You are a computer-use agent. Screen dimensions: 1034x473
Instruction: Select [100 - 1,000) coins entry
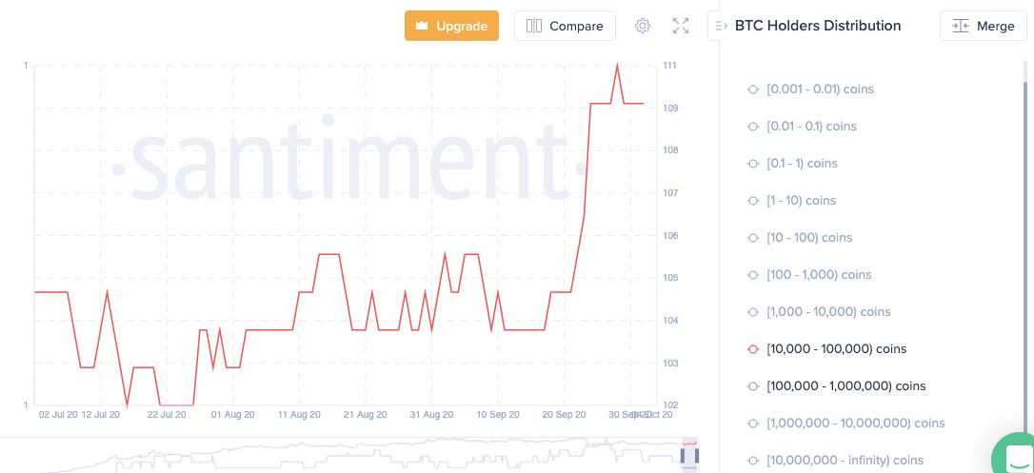pyautogui.click(x=818, y=275)
